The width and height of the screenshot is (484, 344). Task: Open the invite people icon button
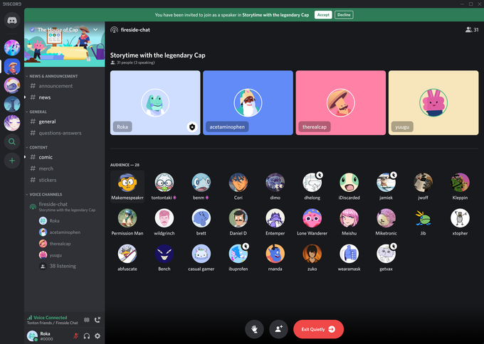(x=278, y=329)
